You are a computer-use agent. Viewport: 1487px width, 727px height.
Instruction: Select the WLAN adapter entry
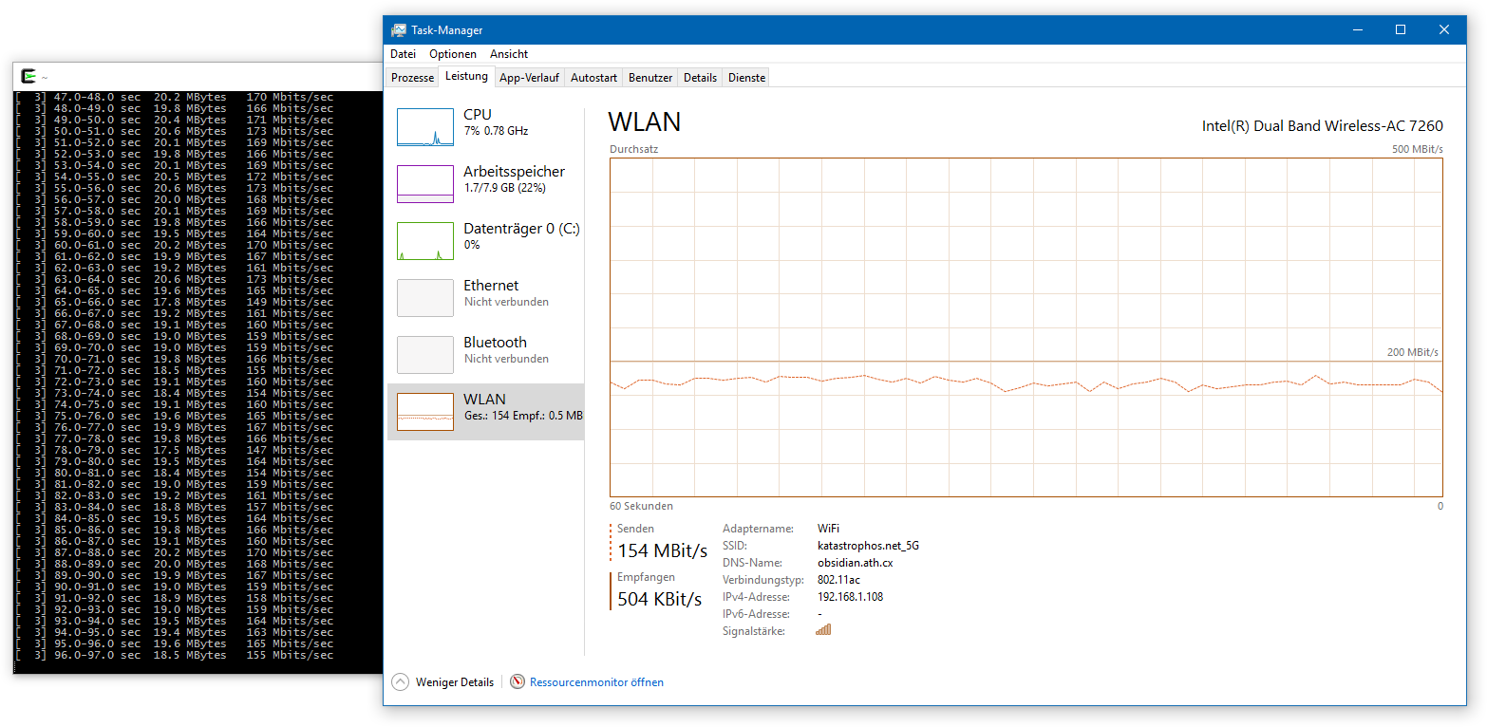click(485, 411)
